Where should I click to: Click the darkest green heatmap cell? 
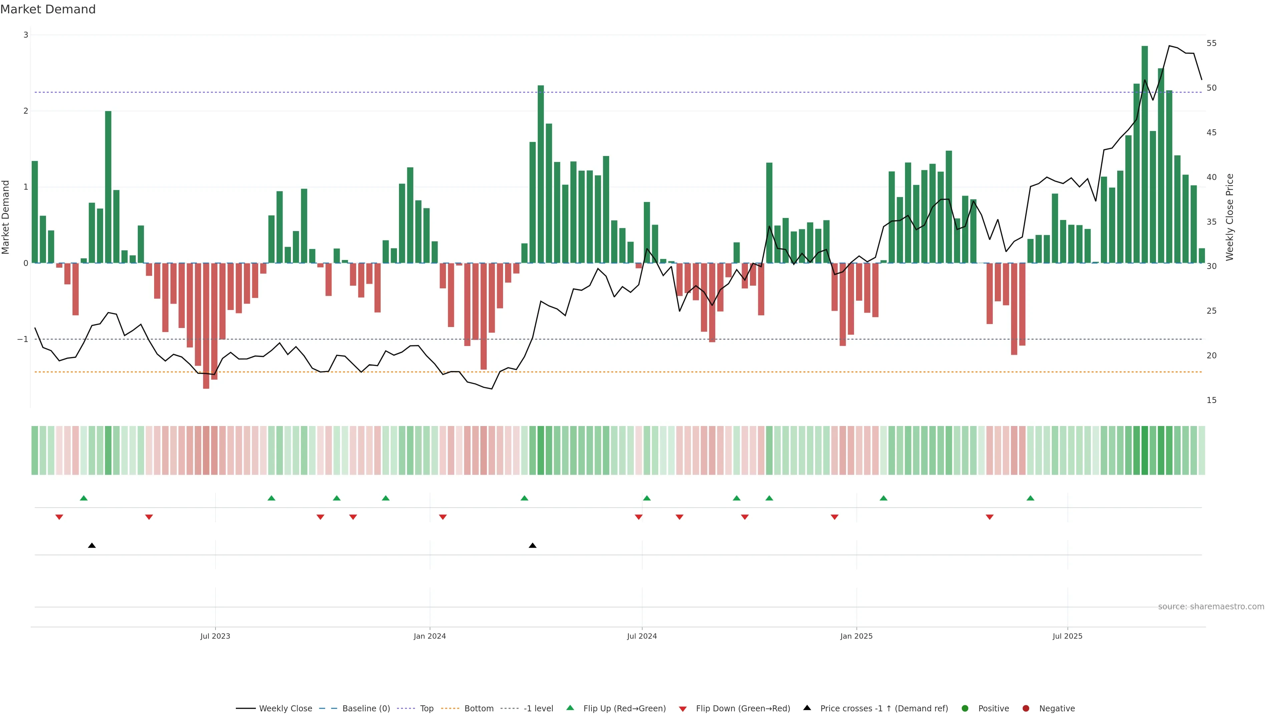coord(1145,450)
